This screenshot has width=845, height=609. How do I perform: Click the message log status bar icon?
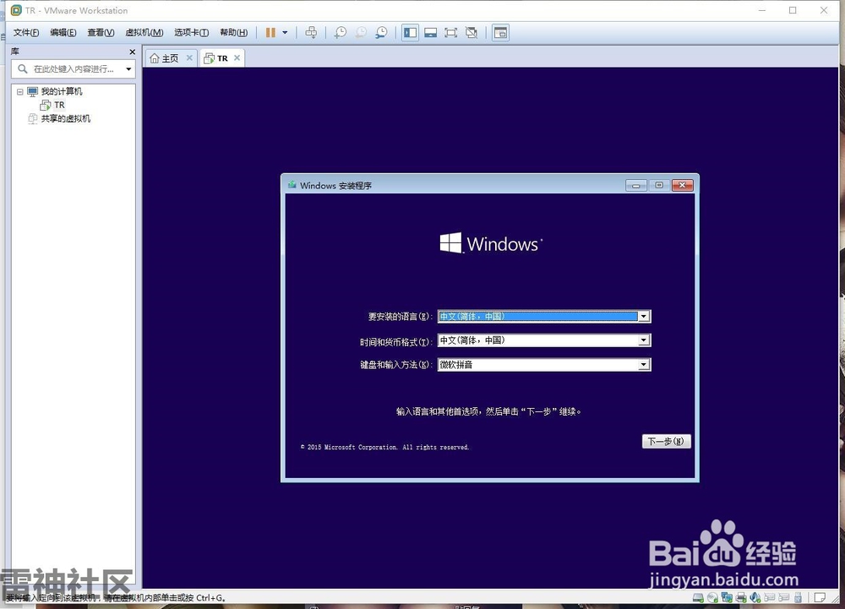820,597
